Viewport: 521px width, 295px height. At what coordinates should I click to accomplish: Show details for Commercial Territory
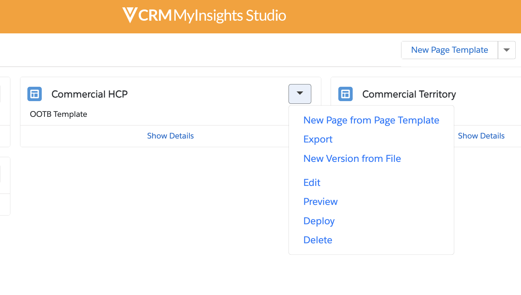coord(481,136)
